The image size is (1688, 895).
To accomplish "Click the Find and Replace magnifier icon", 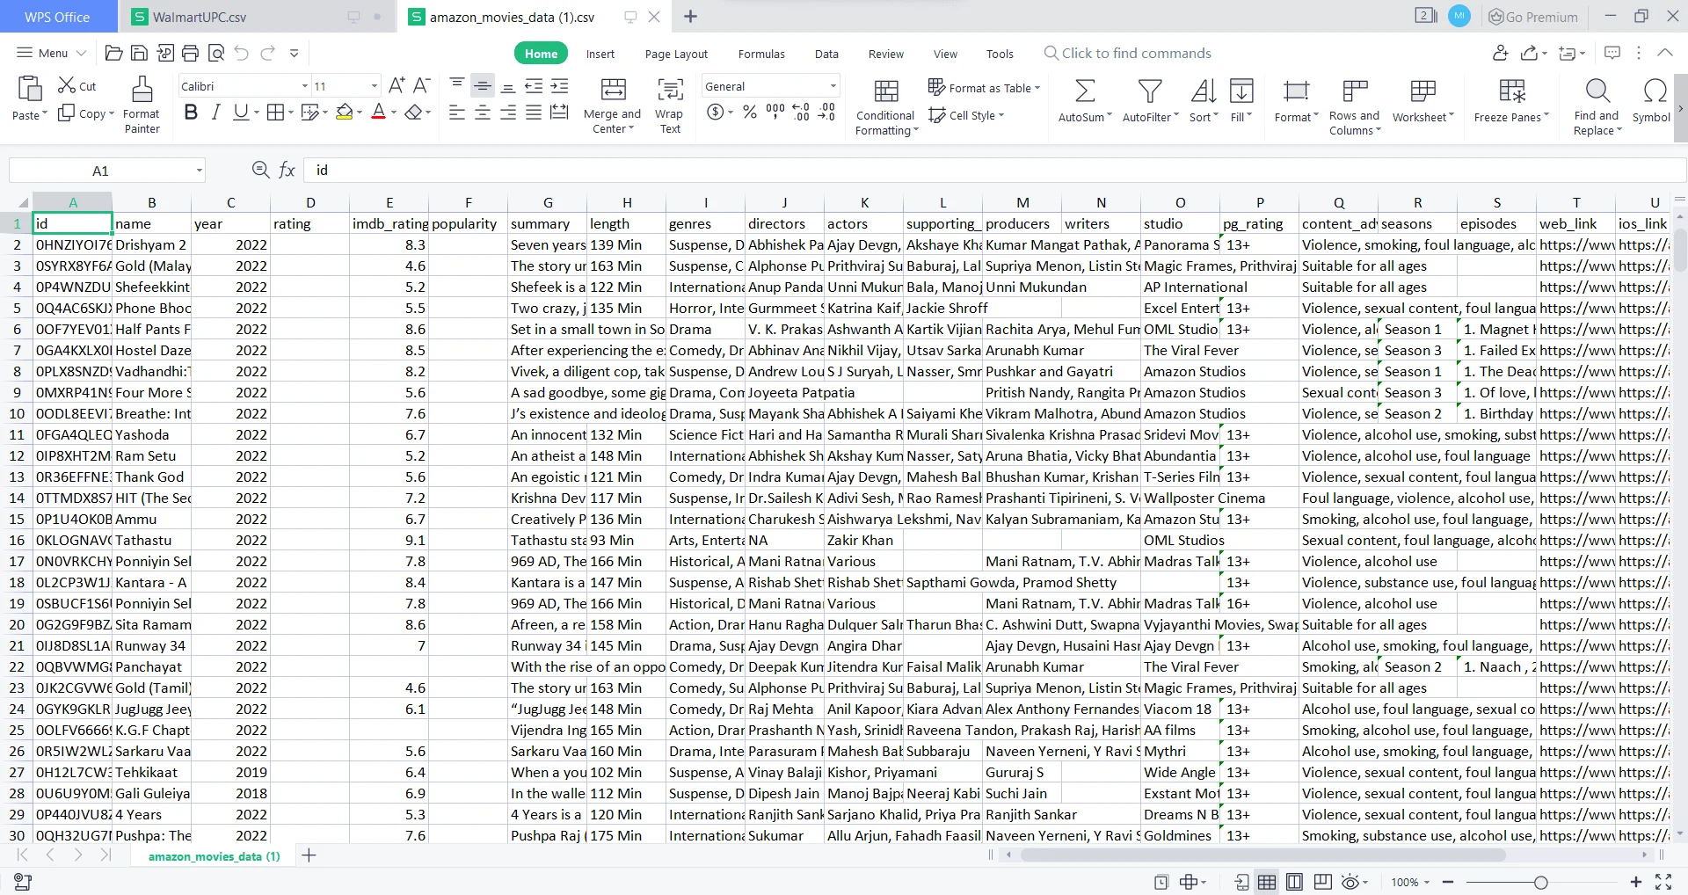I will tap(1597, 91).
